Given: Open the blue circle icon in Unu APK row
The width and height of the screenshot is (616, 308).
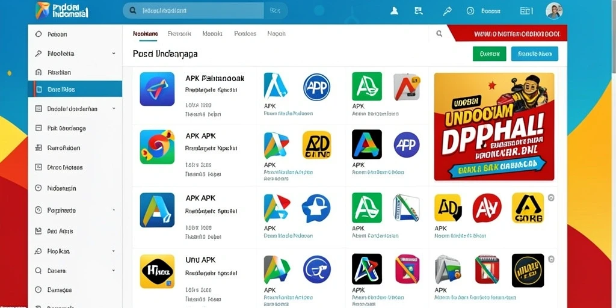Looking at the screenshot, I should [x=316, y=269].
